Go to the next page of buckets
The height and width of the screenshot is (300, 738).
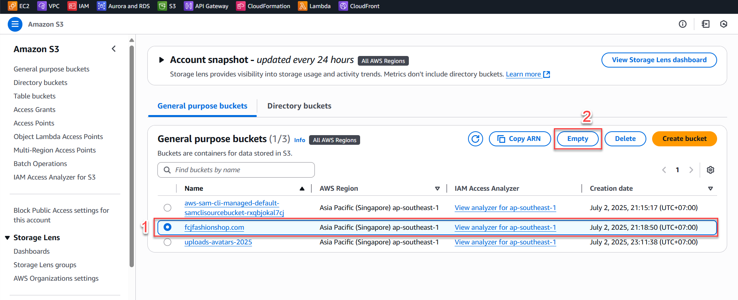pyautogui.click(x=691, y=170)
